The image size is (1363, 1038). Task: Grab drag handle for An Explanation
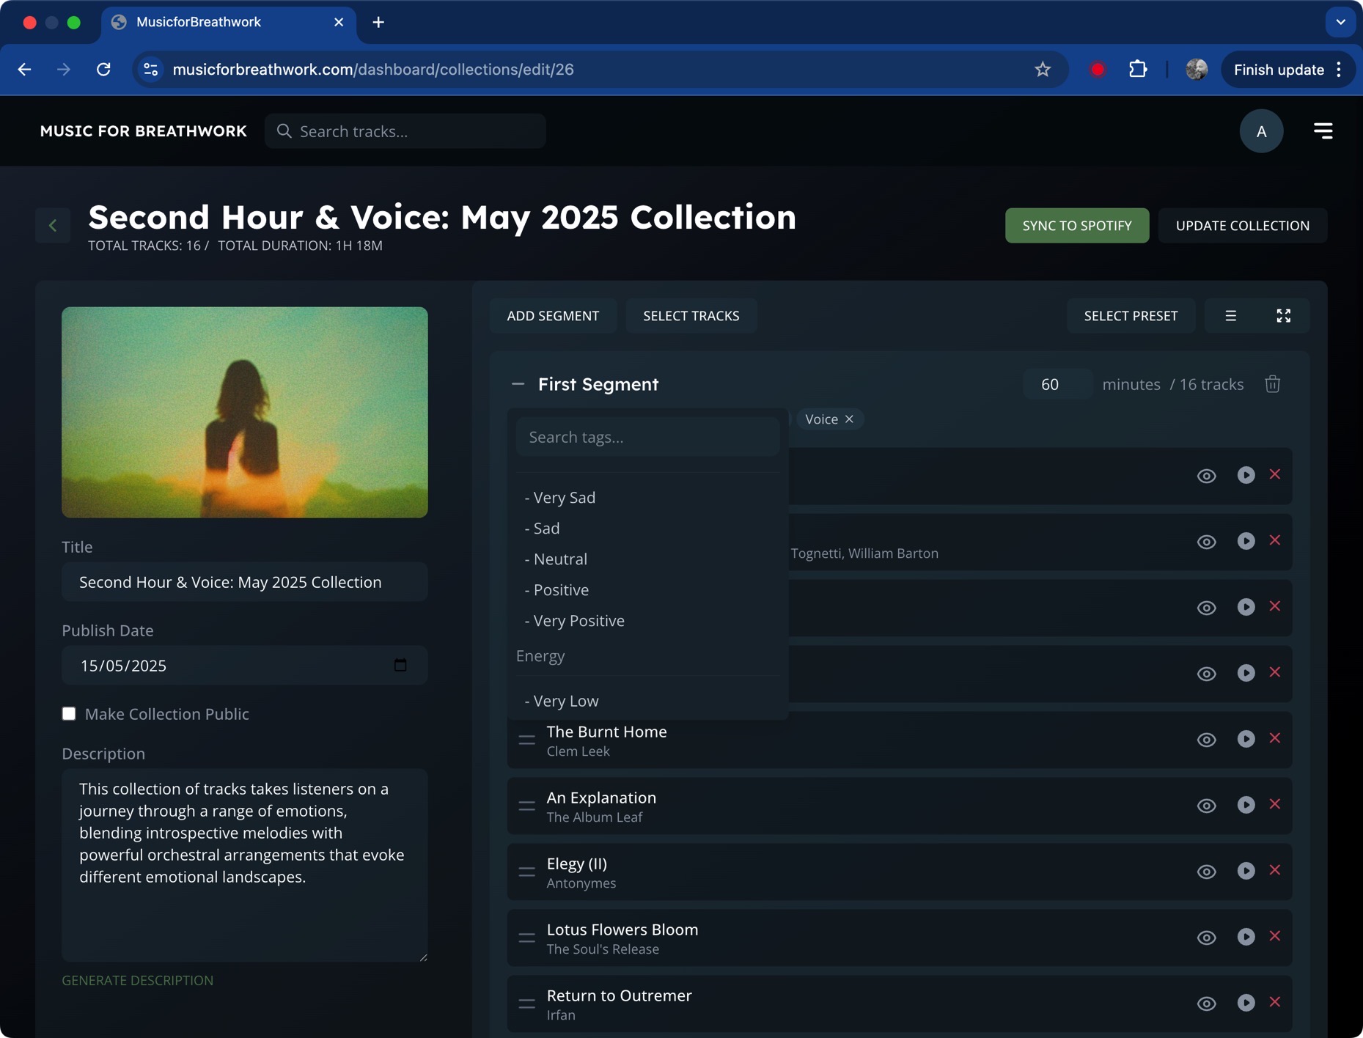526,806
